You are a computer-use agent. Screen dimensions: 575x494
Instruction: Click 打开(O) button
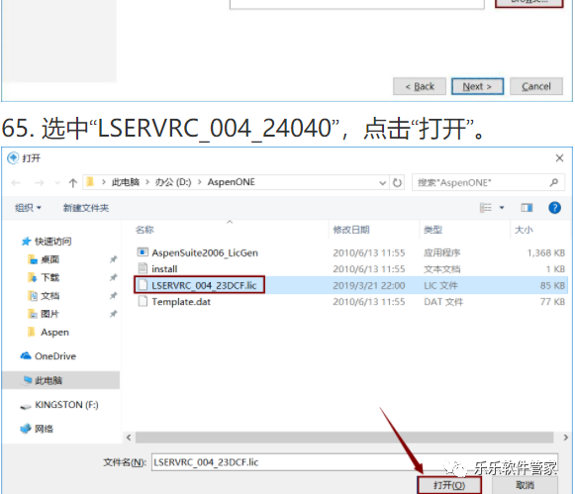pos(449,485)
